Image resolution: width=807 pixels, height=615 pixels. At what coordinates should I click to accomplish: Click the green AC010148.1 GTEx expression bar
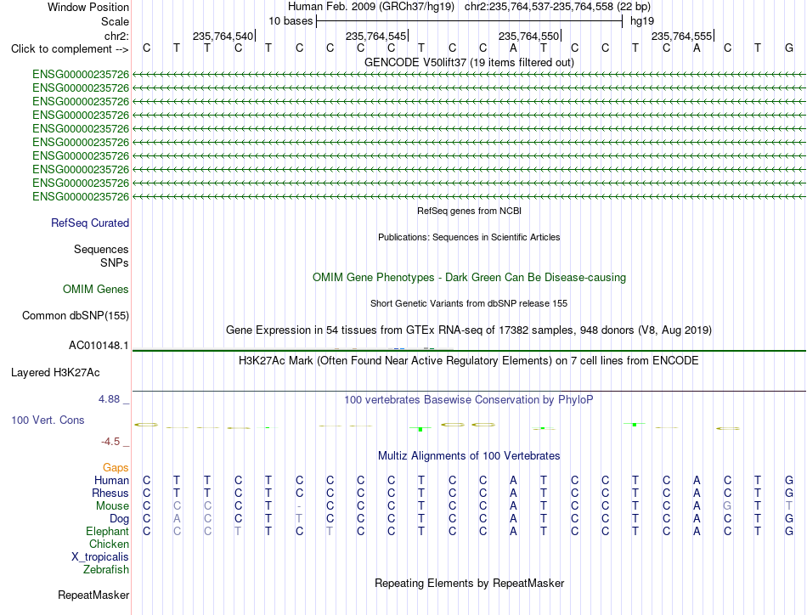point(469,351)
